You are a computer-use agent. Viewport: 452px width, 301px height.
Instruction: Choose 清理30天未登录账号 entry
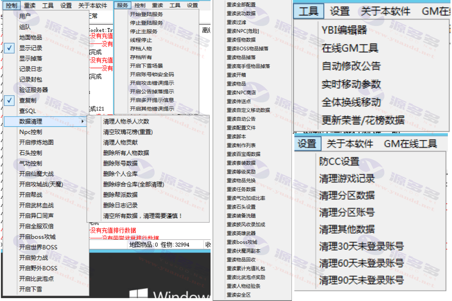(x=362, y=246)
